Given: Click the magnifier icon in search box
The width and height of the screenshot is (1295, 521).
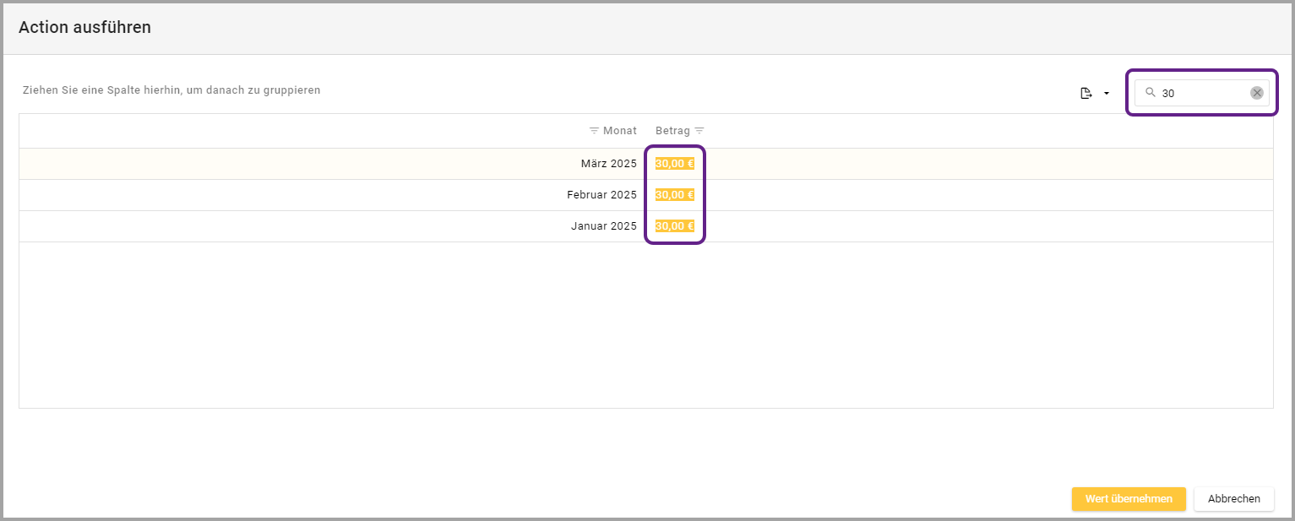Looking at the screenshot, I should [1150, 93].
